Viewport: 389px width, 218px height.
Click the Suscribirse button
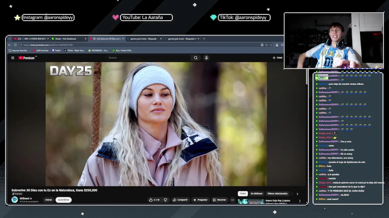64,200
